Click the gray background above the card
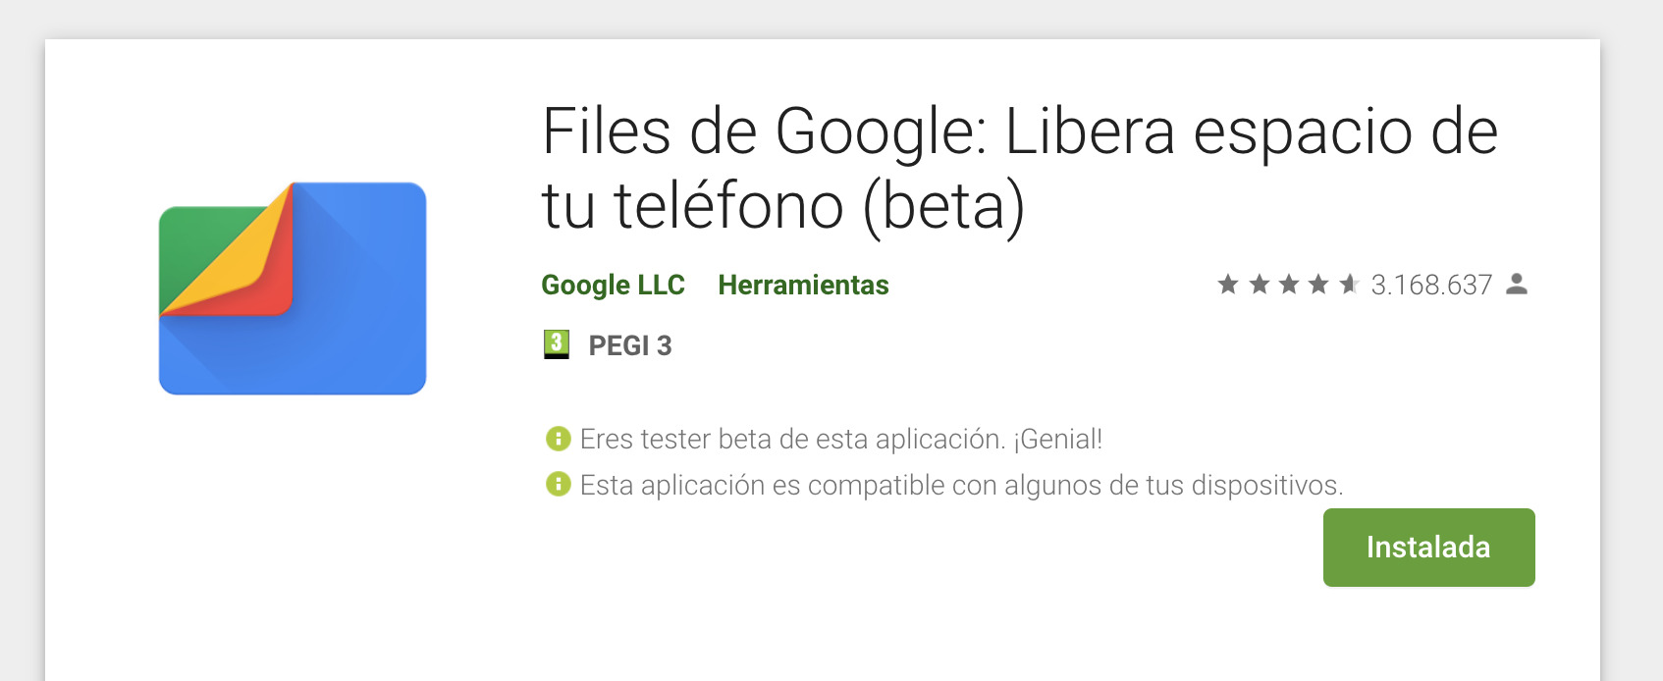The width and height of the screenshot is (1663, 681). (x=831, y=18)
